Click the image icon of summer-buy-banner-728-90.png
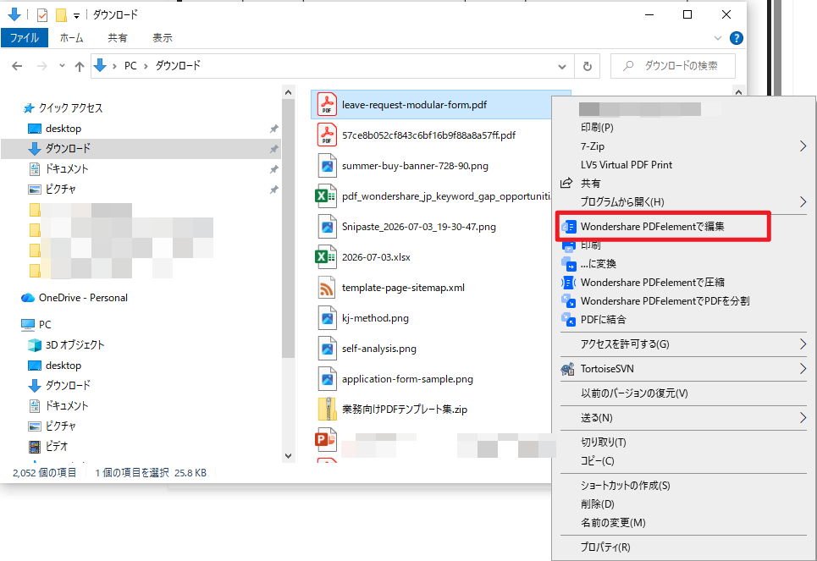Image resolution: width=817 pixels, height=561 pixels. pos(327,166)
